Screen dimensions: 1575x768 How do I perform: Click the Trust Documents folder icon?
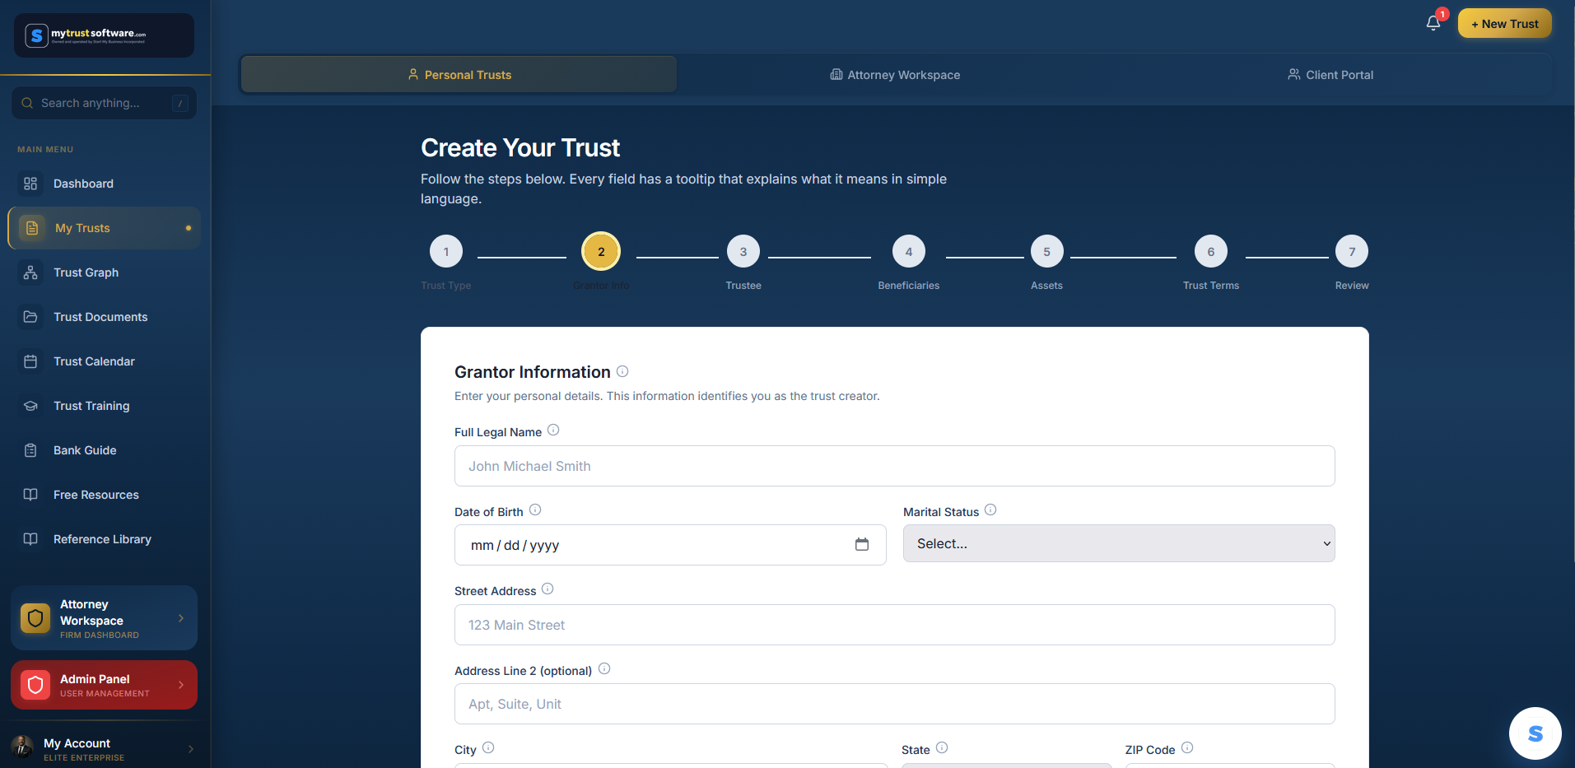point(30,317)
